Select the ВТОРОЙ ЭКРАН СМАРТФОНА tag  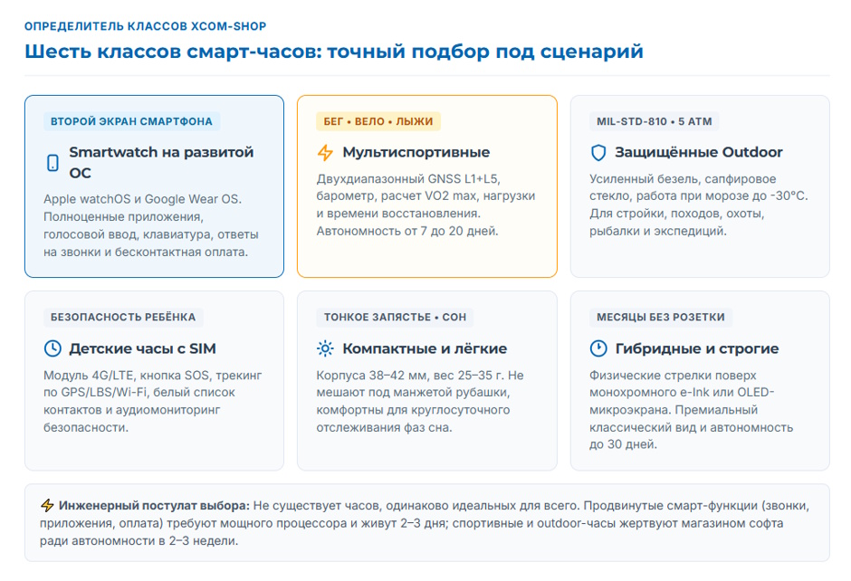tap(131, 121)
